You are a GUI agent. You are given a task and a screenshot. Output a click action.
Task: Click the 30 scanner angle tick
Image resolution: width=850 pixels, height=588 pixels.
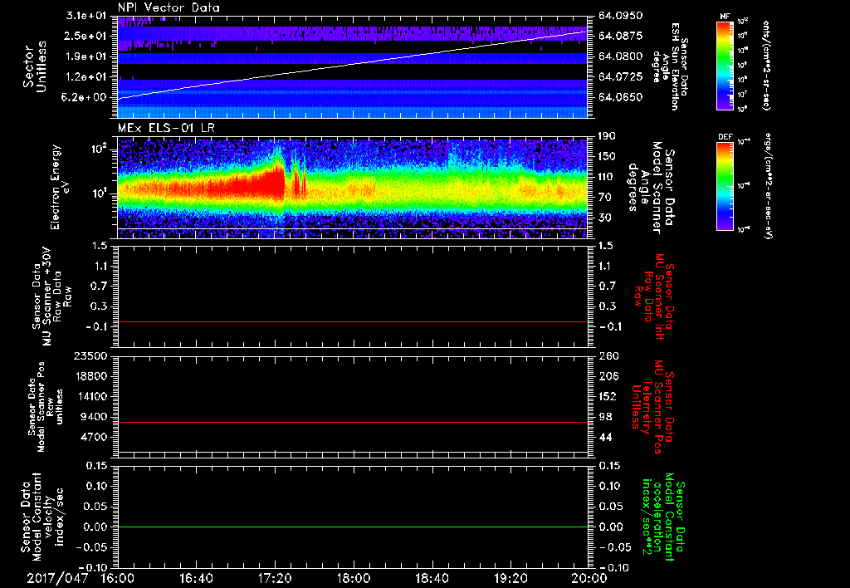[x=604, y=218]
